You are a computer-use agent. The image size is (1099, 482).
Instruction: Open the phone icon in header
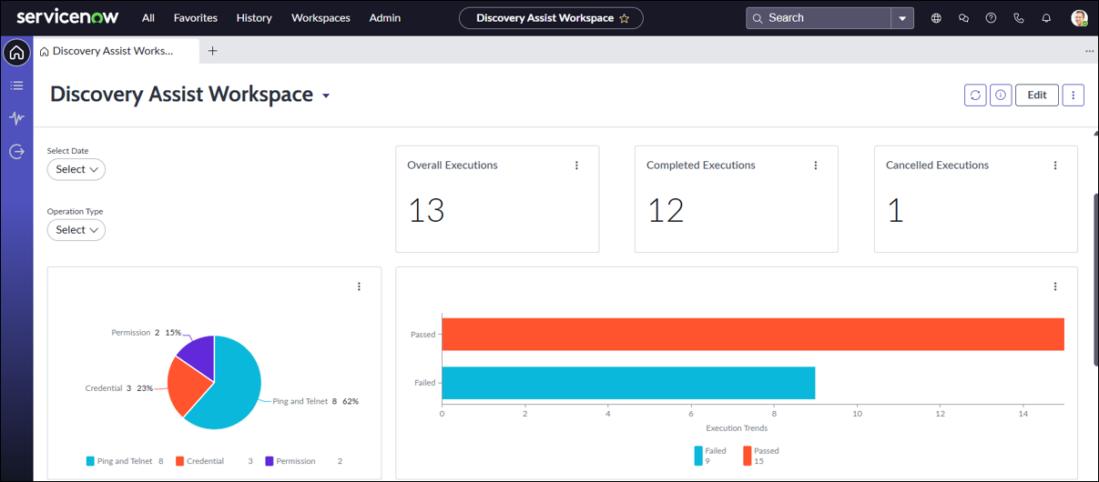1019,18
